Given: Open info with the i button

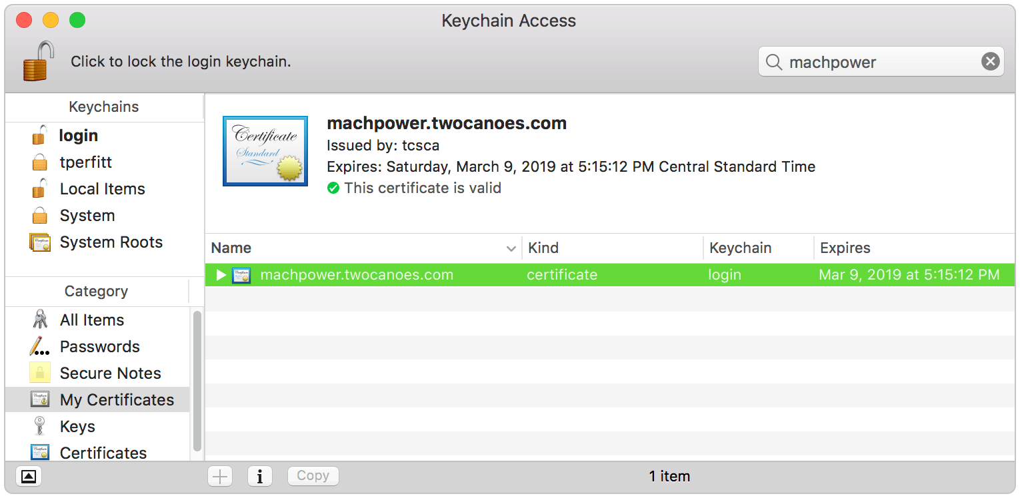Looking at the screenshot, I should 259,476.
